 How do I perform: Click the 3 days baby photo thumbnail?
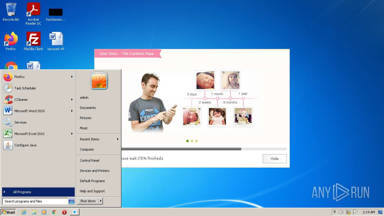point(192,116)
